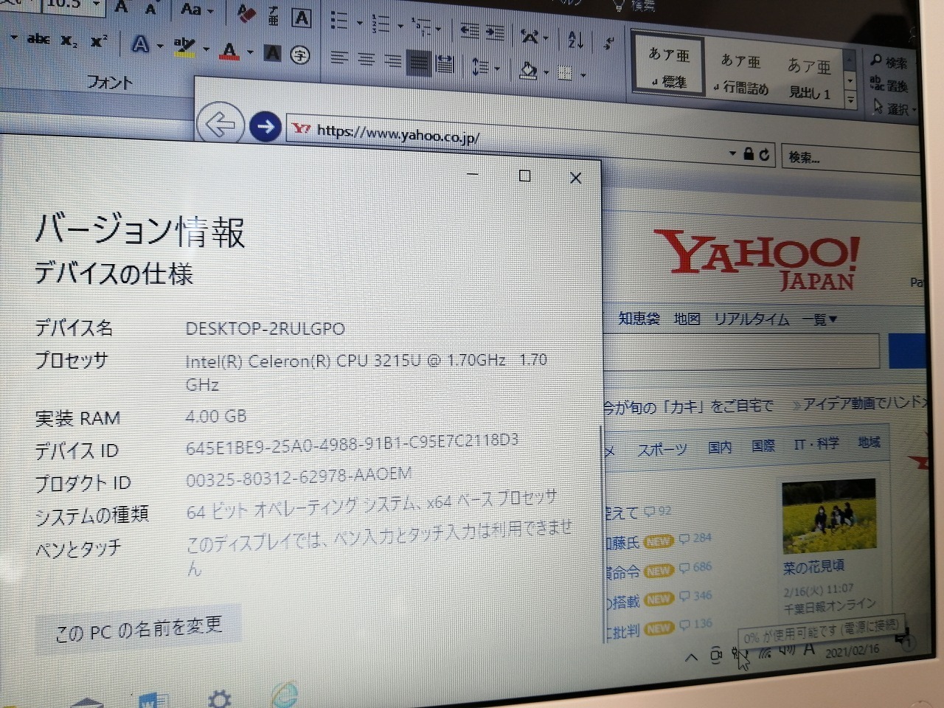The height and width of the screenshot is (708, 944).
Task: Click the Yahoo URL address bar
Action: pyautogui.click(x=516, y=139)
